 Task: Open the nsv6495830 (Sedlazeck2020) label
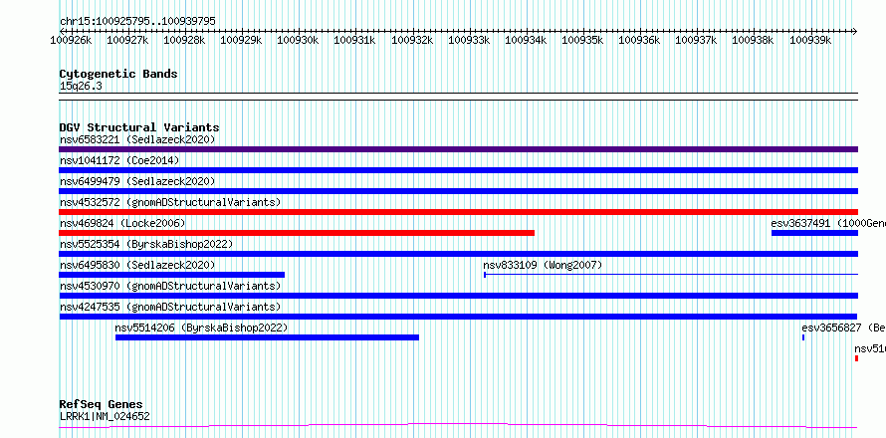point(137,265)
